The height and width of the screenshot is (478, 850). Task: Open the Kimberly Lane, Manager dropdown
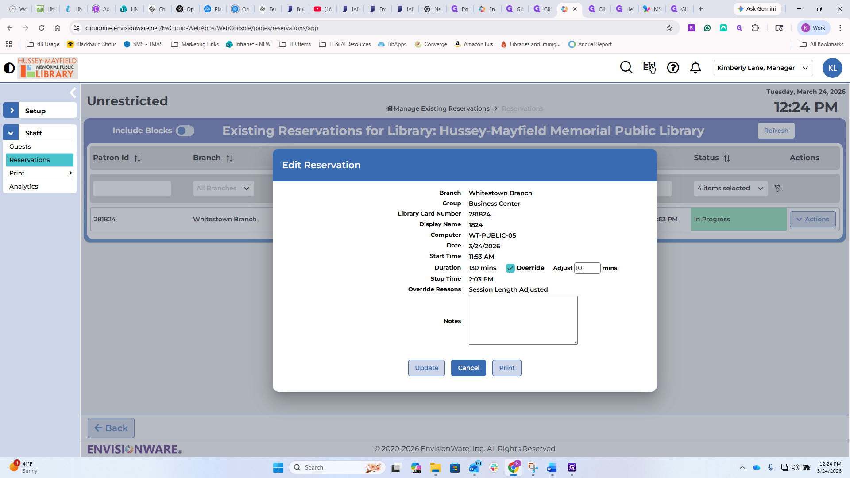(763, 68)
